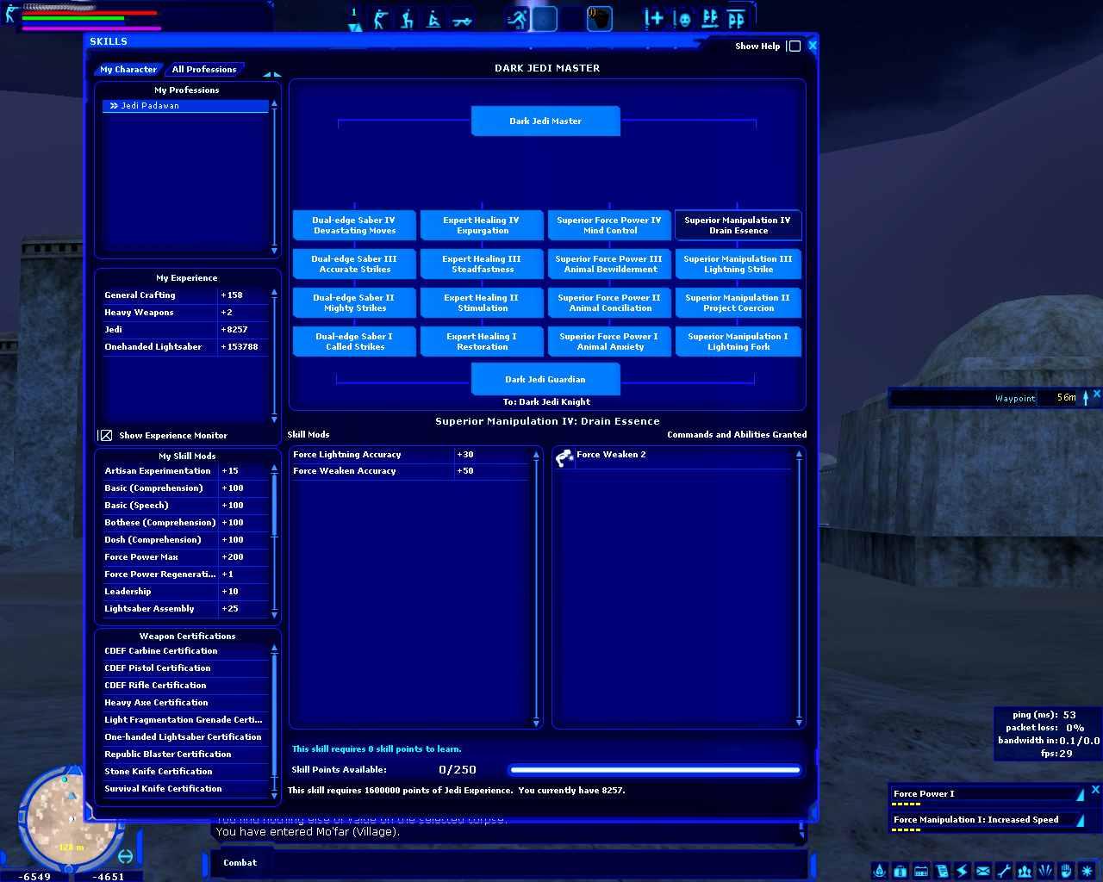Screen dimensions: 1103x882
Task: Click the two-figures-with-arrow toolbar icon
Action: 710,19
